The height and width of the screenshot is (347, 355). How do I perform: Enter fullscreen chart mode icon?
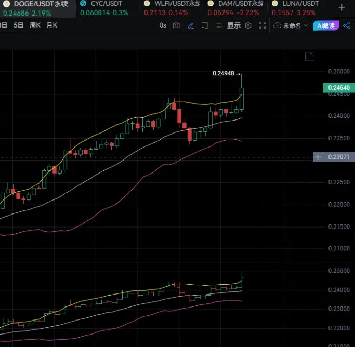(x=262, y=25)
